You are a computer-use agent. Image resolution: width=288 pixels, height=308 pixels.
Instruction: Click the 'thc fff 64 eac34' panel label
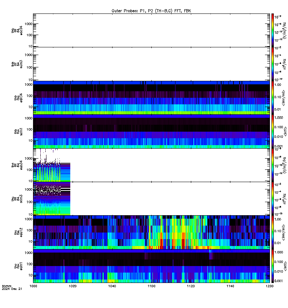pos(17,165)
